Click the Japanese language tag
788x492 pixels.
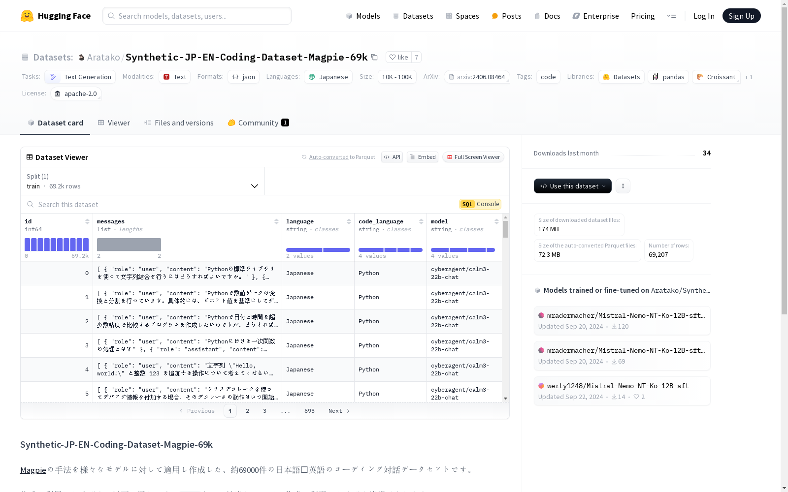pos(328,77)
